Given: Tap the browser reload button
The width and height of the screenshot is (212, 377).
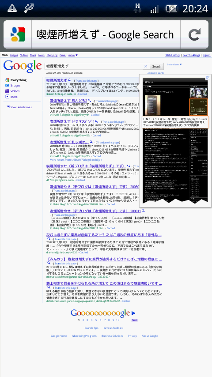Looking at the screenshot, I should click(194, 34).
